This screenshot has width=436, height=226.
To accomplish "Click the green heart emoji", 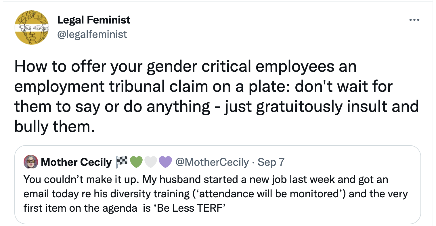I will pyautogui.click(x=137, y=162).
